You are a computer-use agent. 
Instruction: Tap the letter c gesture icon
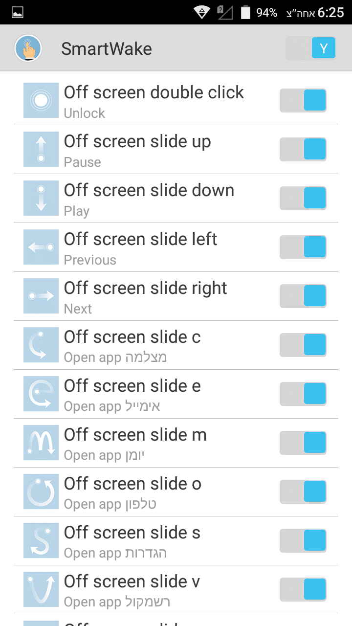click(x=41, y=345)
